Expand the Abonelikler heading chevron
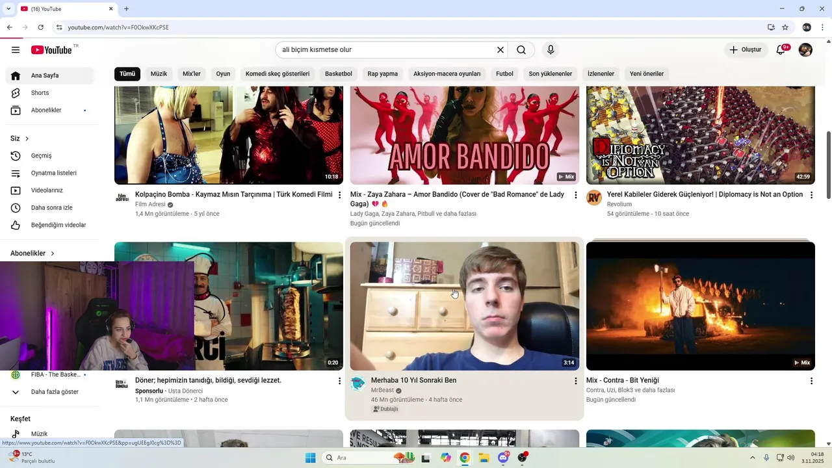Screen dimensions: 832x468 coord(53,253)
